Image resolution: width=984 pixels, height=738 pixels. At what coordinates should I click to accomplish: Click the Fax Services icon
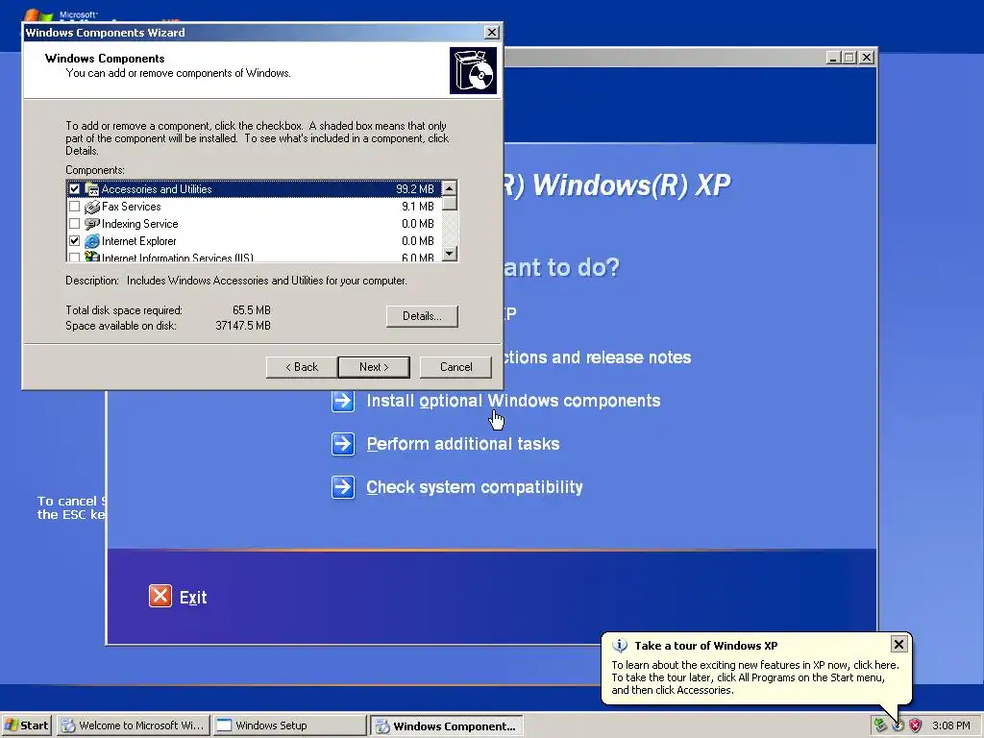click(92, 207)
